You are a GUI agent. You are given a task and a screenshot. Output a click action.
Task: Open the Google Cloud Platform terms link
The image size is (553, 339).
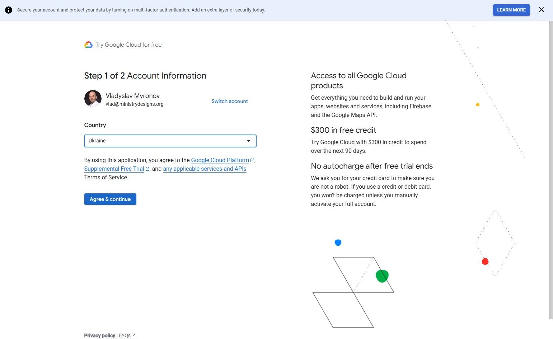click(x=220, y=160)
